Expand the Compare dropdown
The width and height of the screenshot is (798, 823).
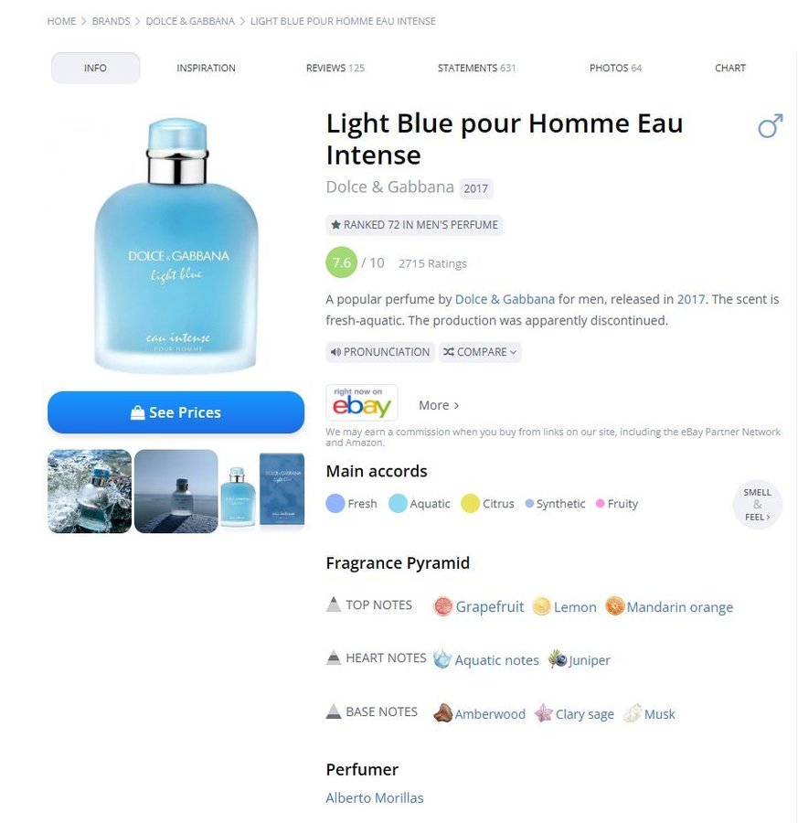[480, 352]
